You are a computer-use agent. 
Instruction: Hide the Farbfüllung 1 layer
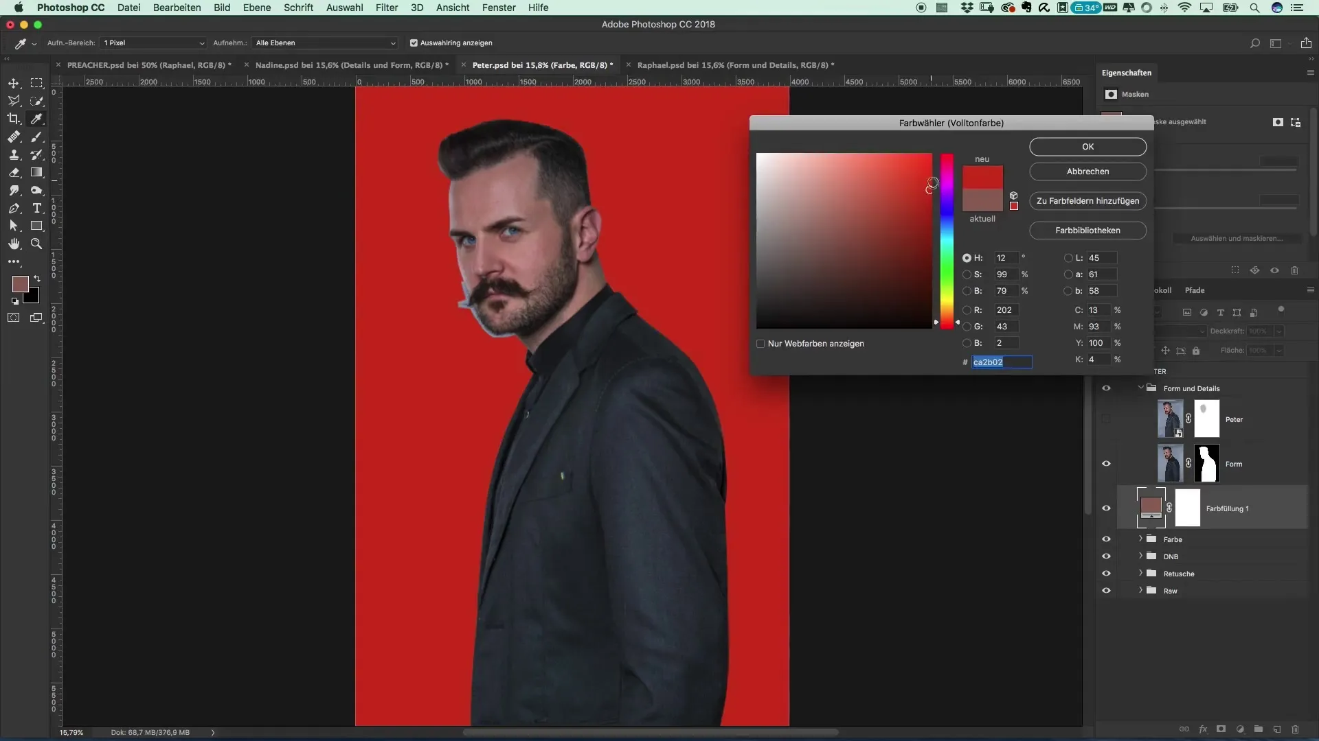tap(1106, 508)
